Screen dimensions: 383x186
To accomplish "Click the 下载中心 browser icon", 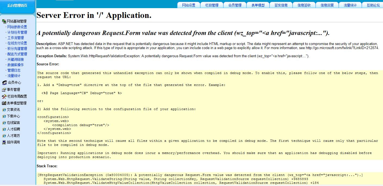I will click(x=4, y=116).
